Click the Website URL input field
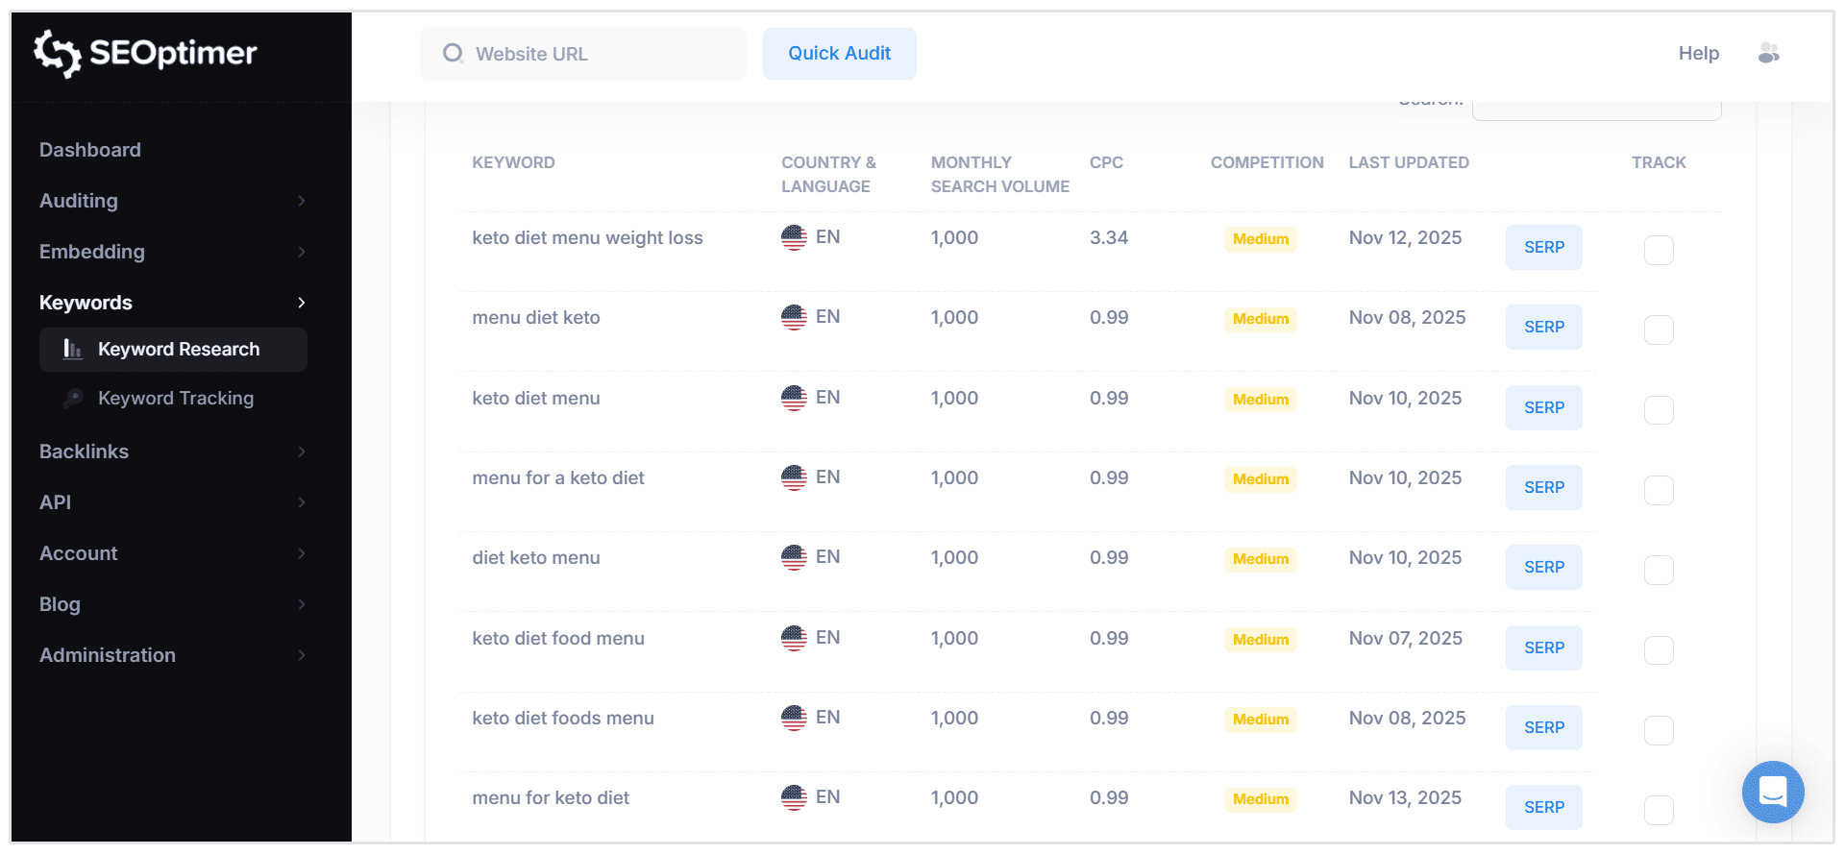 [x=586, y=53]
